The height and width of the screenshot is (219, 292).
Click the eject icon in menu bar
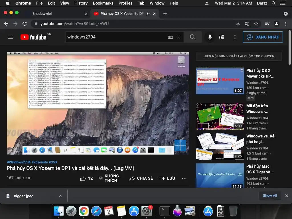(x=207, y=3)
